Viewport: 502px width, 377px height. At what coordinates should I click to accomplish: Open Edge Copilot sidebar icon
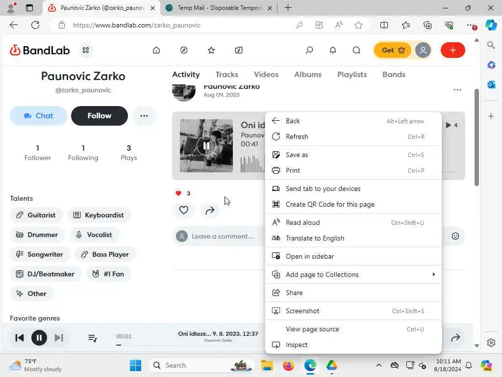pyautogui.click(x=491, y=25)
